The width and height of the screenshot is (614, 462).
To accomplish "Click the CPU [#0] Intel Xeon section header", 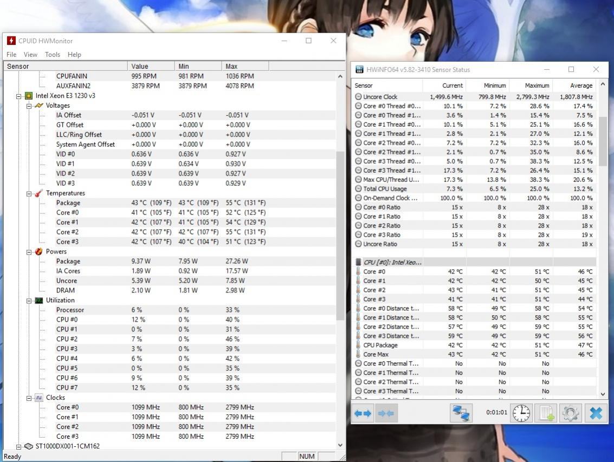I will (x=474, y=262).
